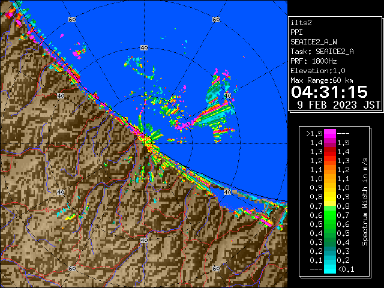Pick the bright green legend swatch beside 0.6
Screen dimensions: 384x288
tap(330, 215)
